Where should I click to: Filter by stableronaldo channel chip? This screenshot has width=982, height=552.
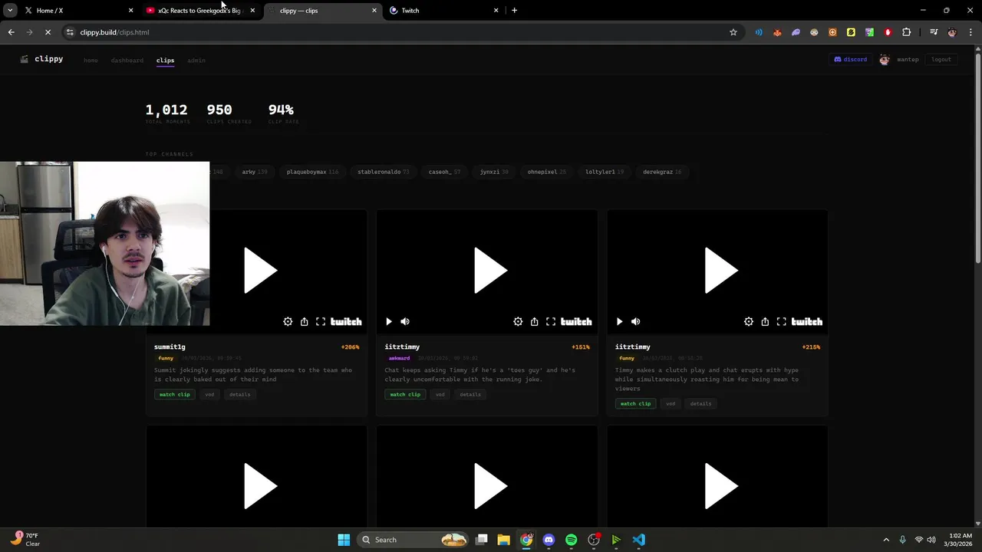pyautogui.click(x=384, y=172)
